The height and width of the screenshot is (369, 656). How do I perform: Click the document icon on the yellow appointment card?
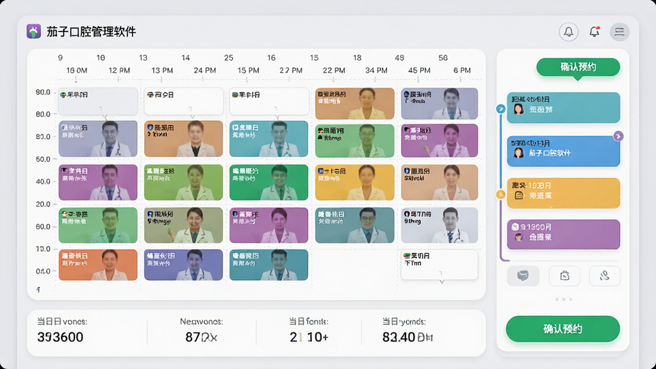[x=519, y=195]
